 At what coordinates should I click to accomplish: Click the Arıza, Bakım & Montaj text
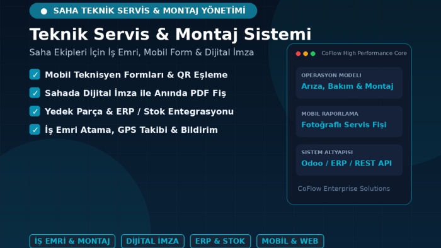click(x=347, y=86)
